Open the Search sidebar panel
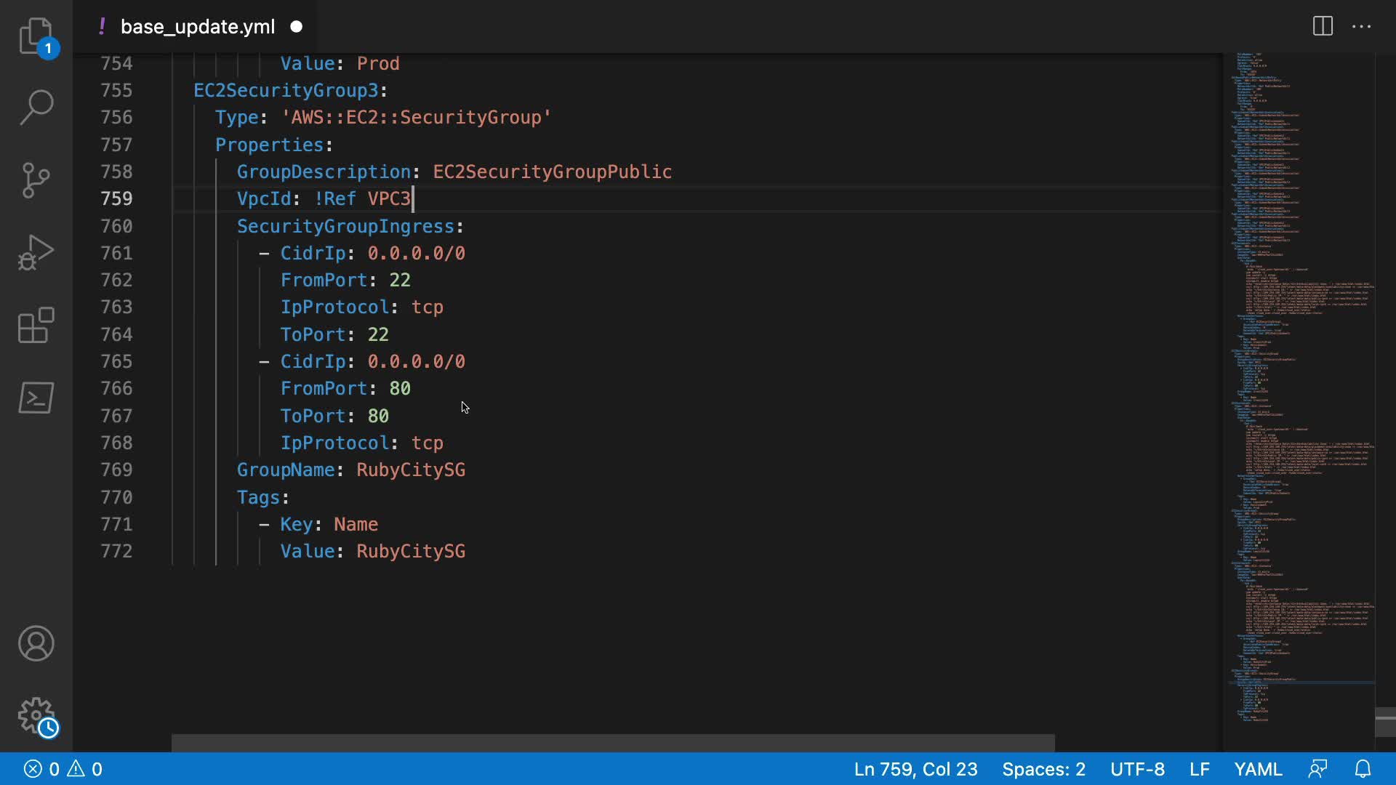This screenshot has width=1396, height=785. (x=36, y=107)
